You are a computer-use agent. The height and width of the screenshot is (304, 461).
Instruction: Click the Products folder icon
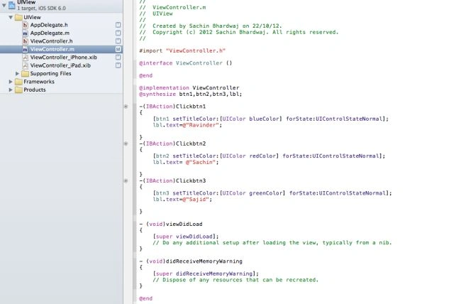(18, 89)
